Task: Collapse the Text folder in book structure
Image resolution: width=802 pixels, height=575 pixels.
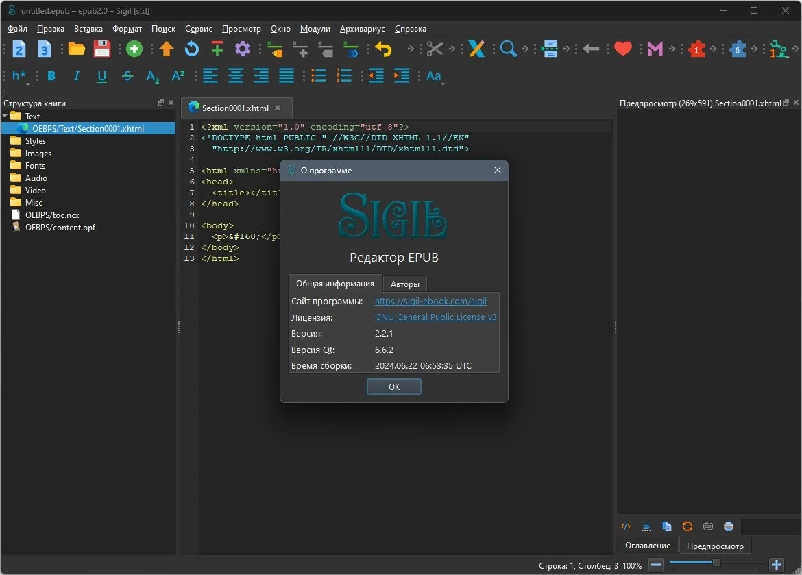Action: pyautogui.click(x=5, y=116)
